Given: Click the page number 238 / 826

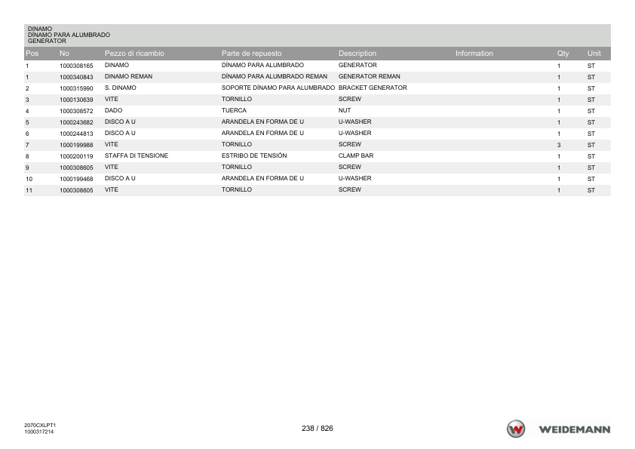Looking at the screenshot, I should tap(317, 429).
